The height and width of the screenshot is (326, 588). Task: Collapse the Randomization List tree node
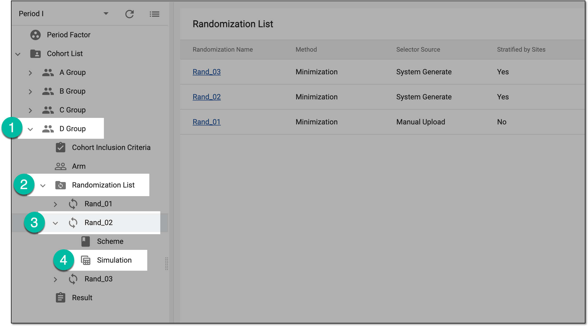pyautogui.click(x=43, y=186)
